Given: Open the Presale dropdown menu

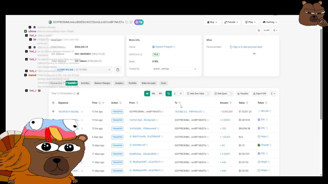Looking at the screenshot, I should coord(231,22).
